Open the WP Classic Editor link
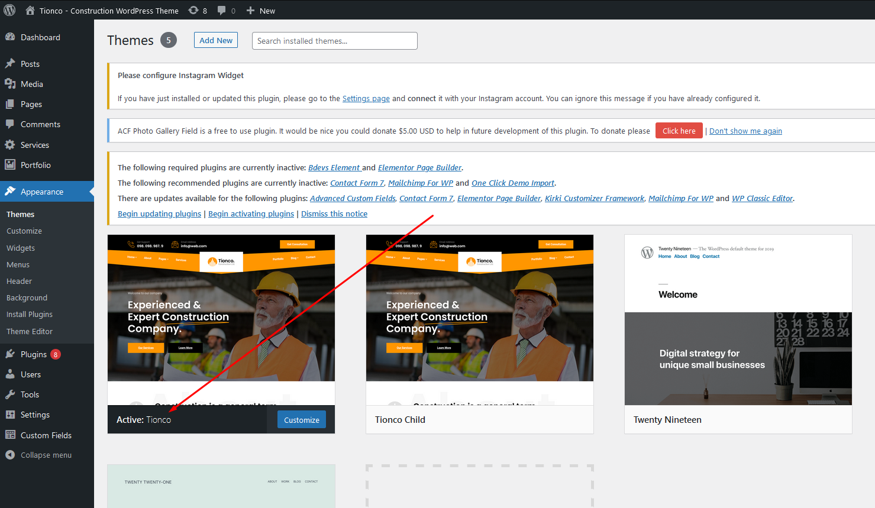This screenshot has height=508, width=875. (763, 198)
